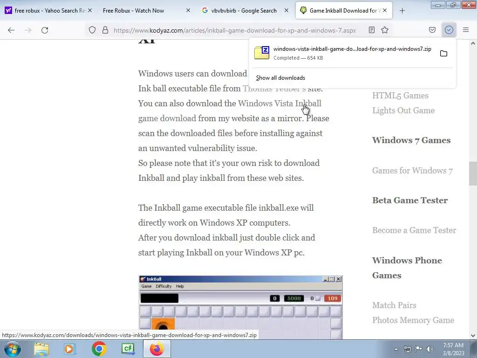Open the downloaded inkball zip file
This screenshot has height=358, width=477.
pyautogui.click(x=344, y=53)
